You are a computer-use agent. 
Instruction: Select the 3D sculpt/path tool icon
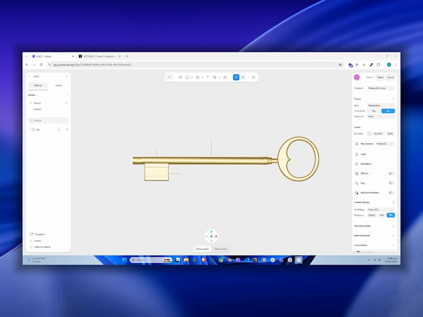[x=215, y=77]
